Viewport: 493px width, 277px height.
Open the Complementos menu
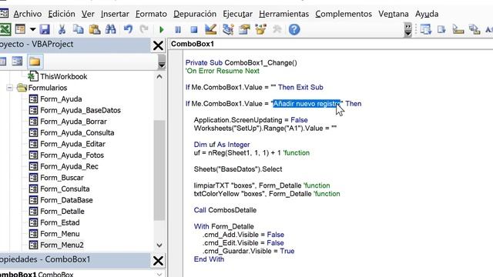(344, 14)
